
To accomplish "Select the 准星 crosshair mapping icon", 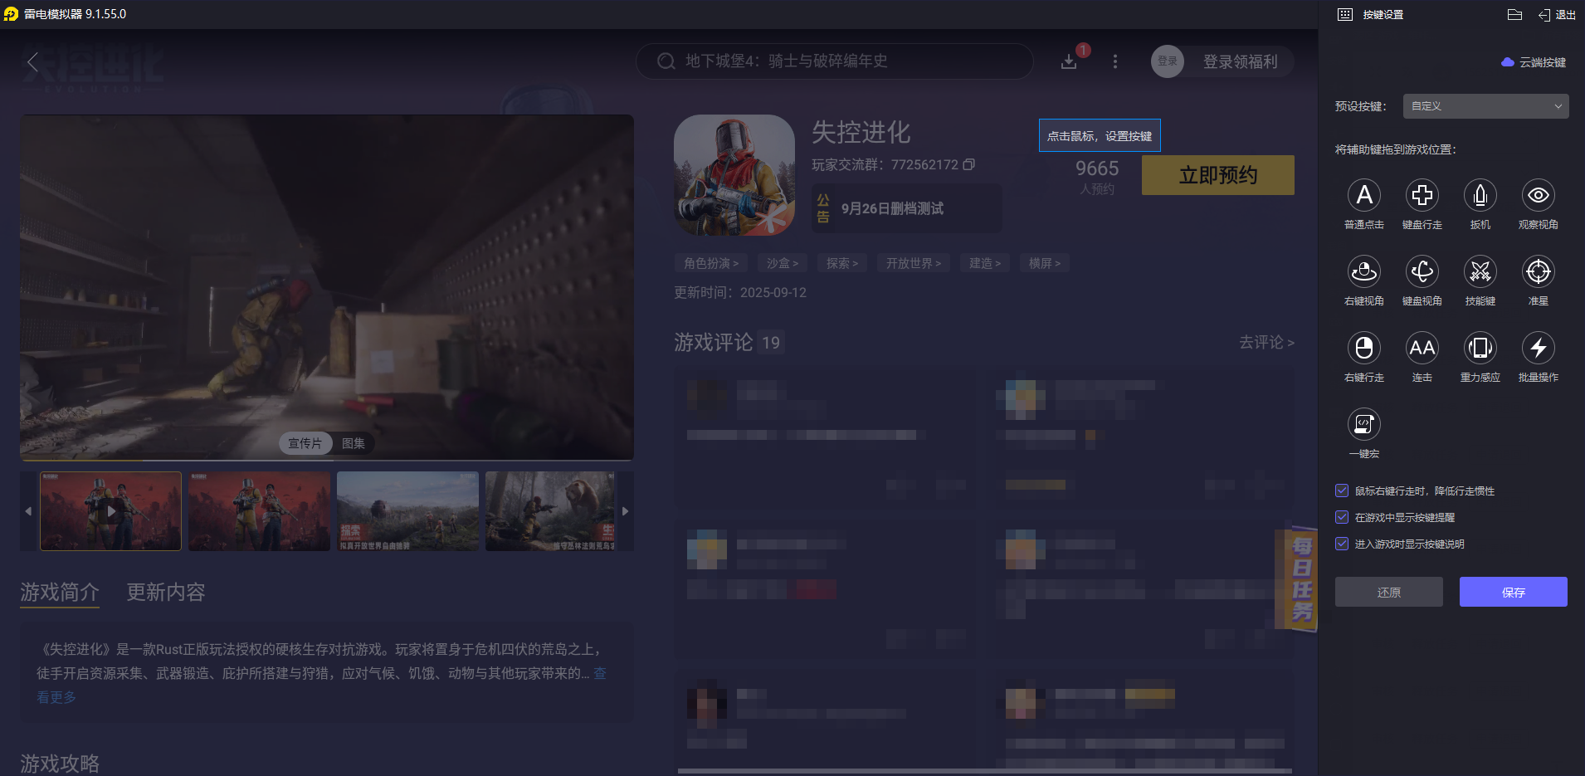I will pos(1538,272).
